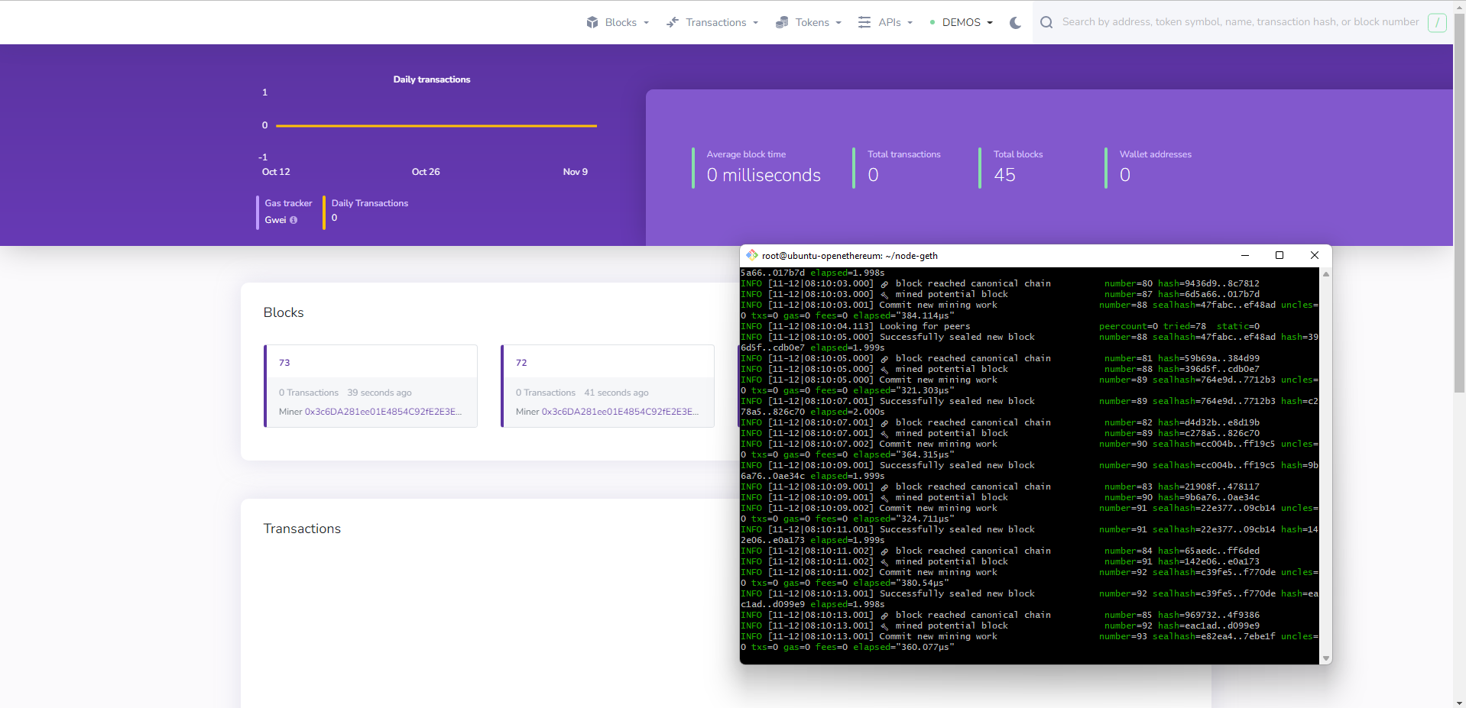
Task: Click the Tokens coin icon in navbar
Action: (782, 22)
